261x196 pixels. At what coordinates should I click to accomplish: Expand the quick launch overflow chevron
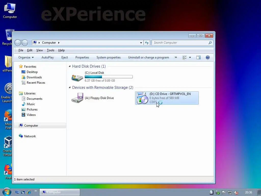pos(35,191)
